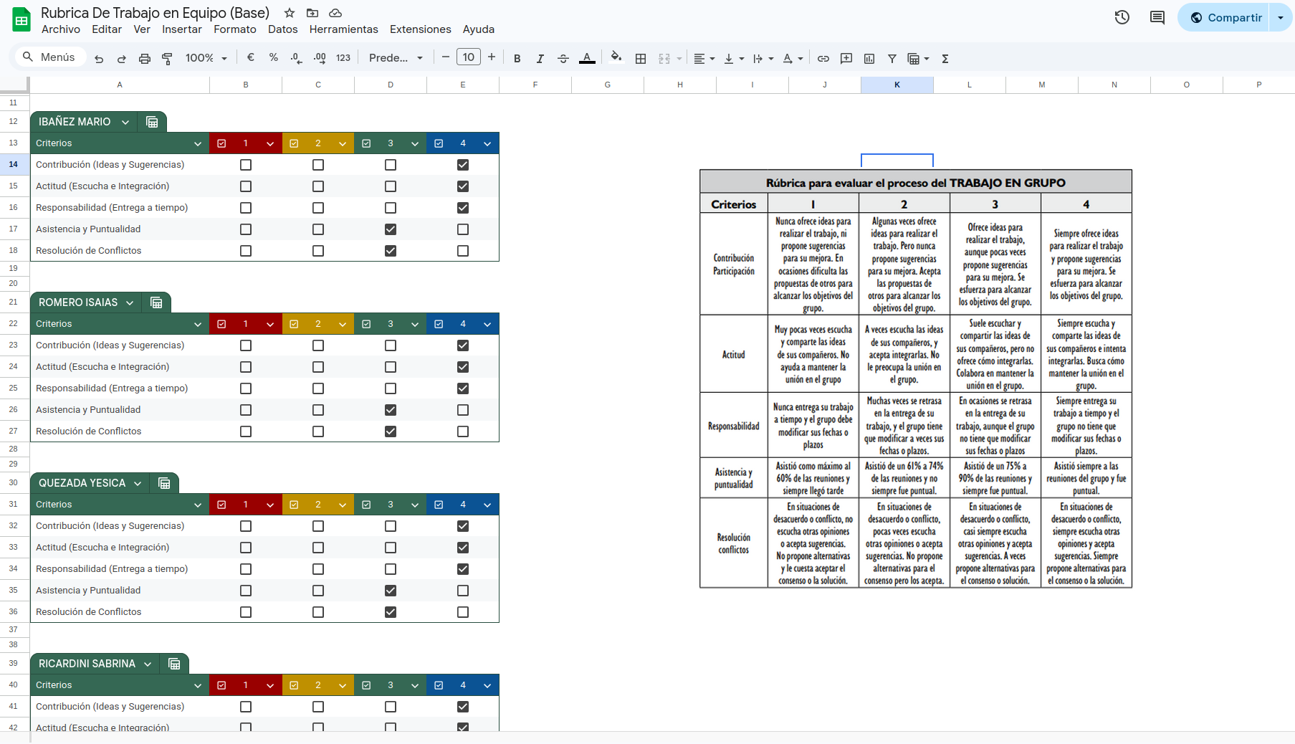Decrease font size minus button
The height and width of the screenshot is (744, 1295).
(446, 57)
